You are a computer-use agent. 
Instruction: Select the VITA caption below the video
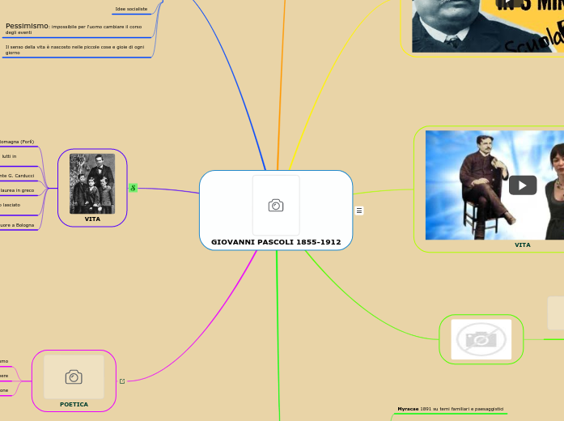tap(523, 245)
